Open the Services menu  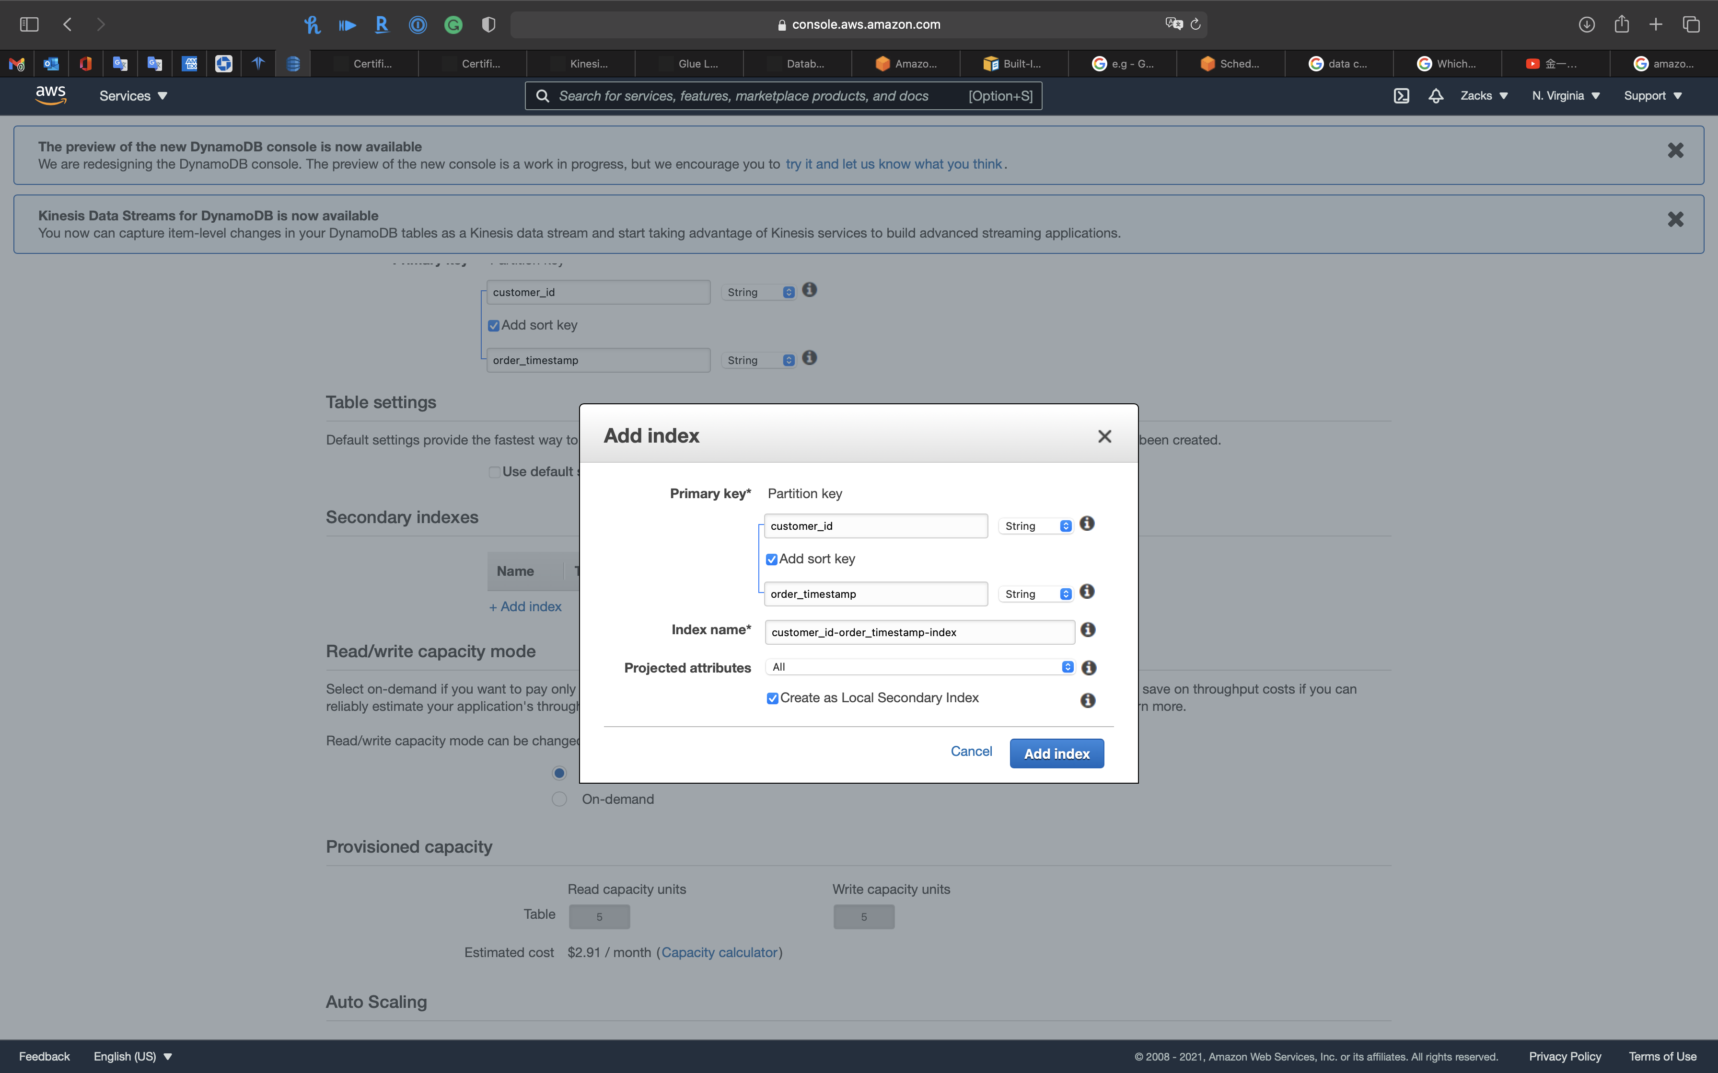click(133, 96)
